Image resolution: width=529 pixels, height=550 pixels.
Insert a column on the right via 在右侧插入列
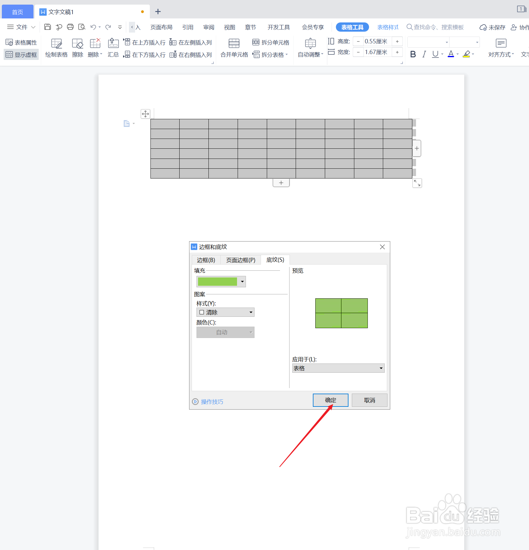191,55
